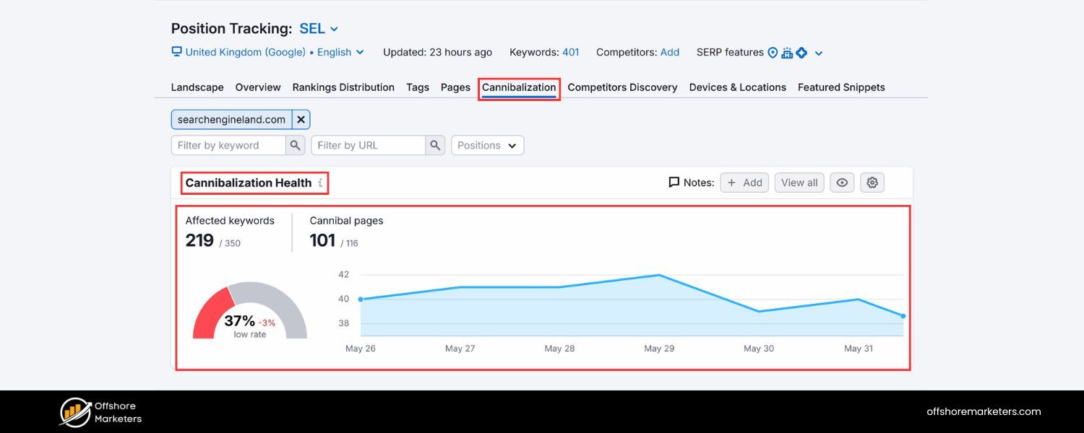Image resolution: width=1084 pixels, height=433 pixels.
Task: Open the Featured Snippets tab
Action: click(840, 87)
